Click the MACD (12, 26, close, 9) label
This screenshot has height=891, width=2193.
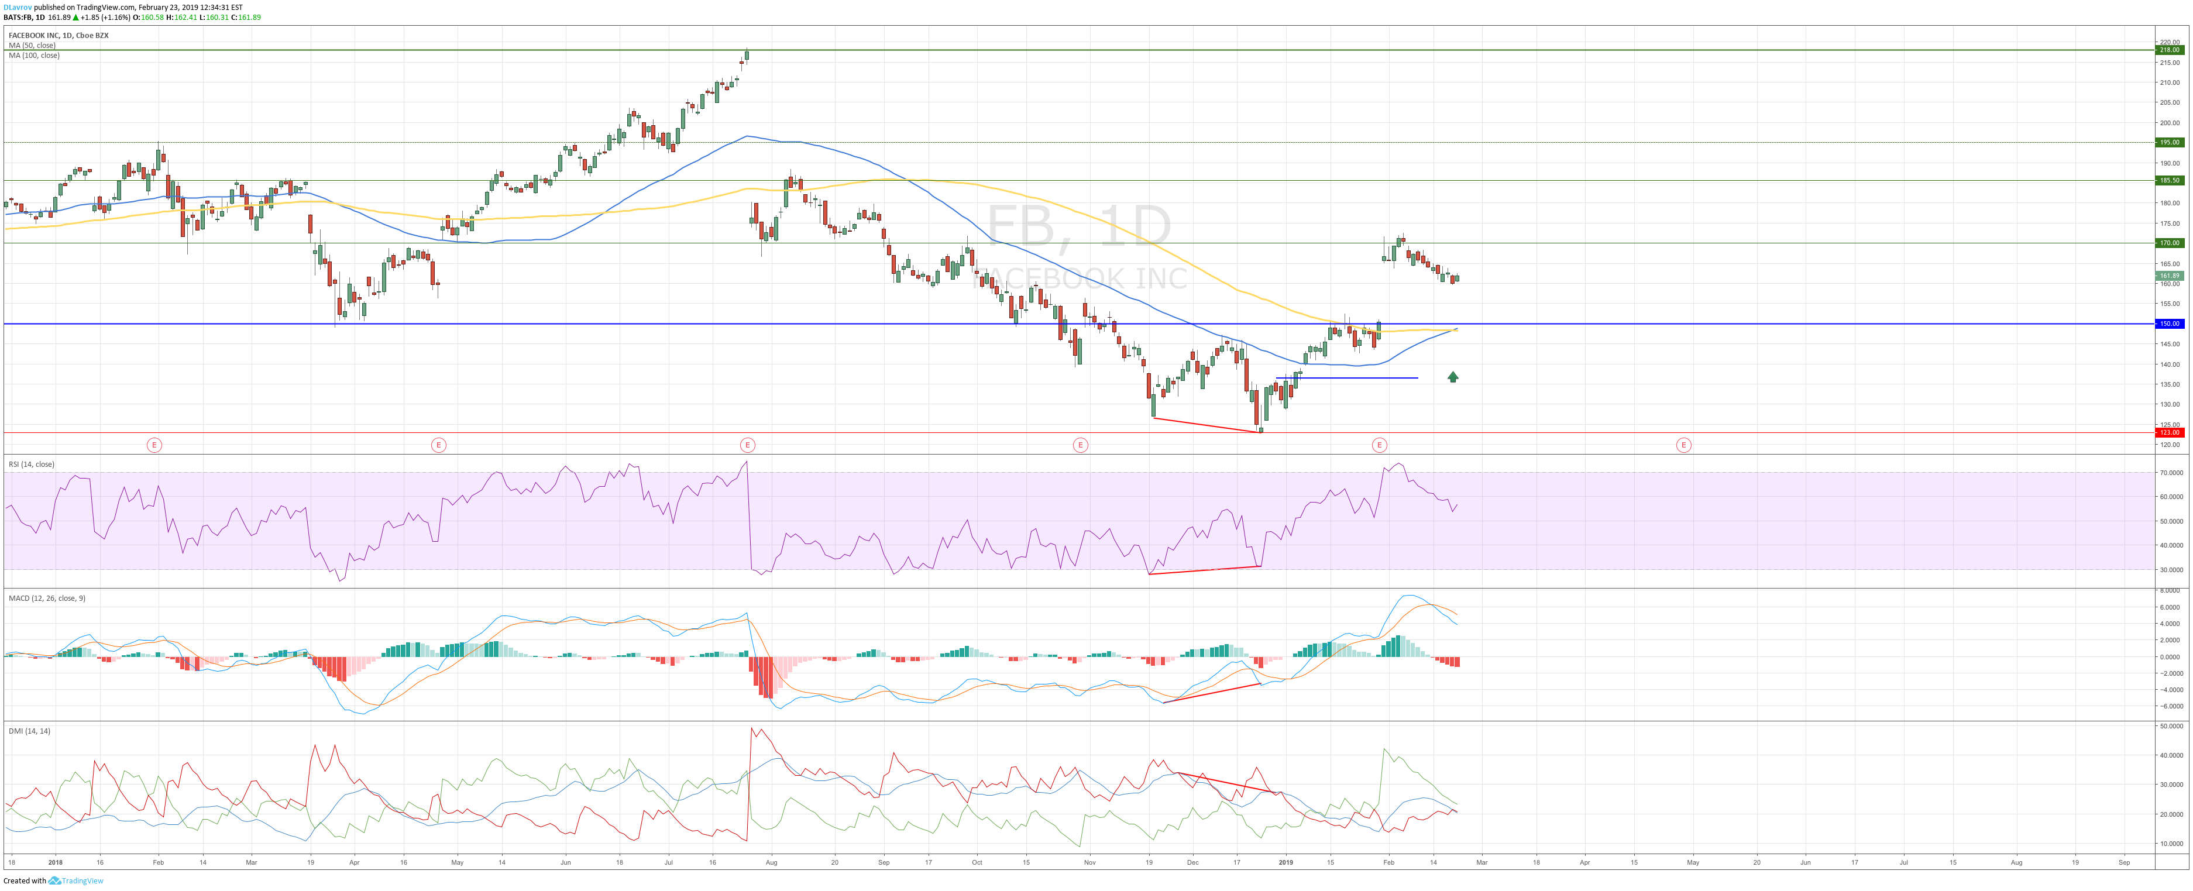click(47, 598)
